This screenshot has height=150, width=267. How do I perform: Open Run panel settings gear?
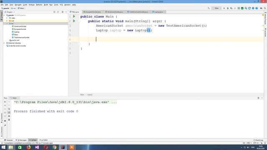(x=258, y=98)
